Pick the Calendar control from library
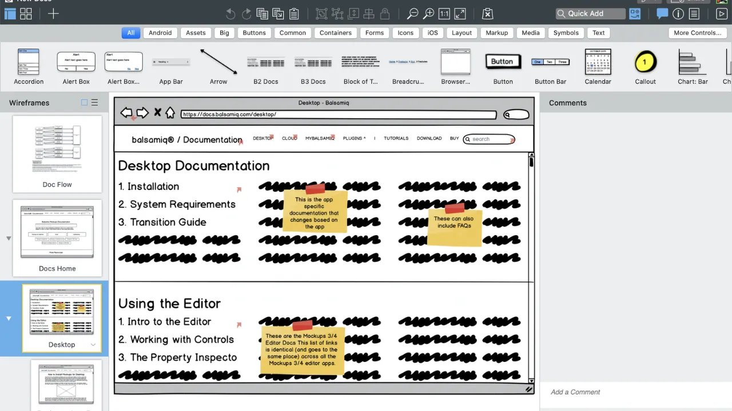The height and width of the screenshot is (411, 732). 598,67
